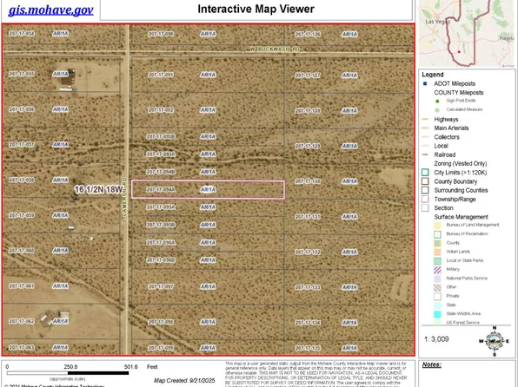
Task: Click the overview locator map thumbnail
Action: tap(467, 34)
